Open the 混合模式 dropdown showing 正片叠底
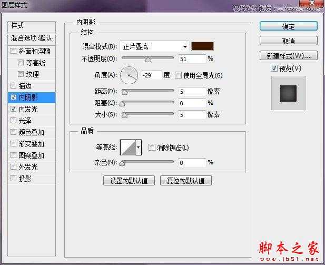 pos(155,46)
